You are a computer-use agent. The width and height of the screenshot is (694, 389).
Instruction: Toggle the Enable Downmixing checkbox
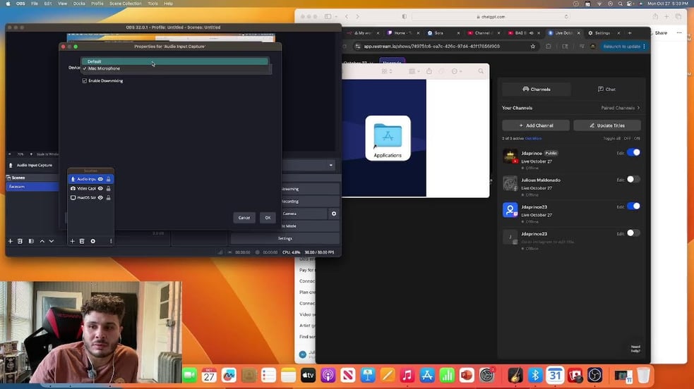85,81
